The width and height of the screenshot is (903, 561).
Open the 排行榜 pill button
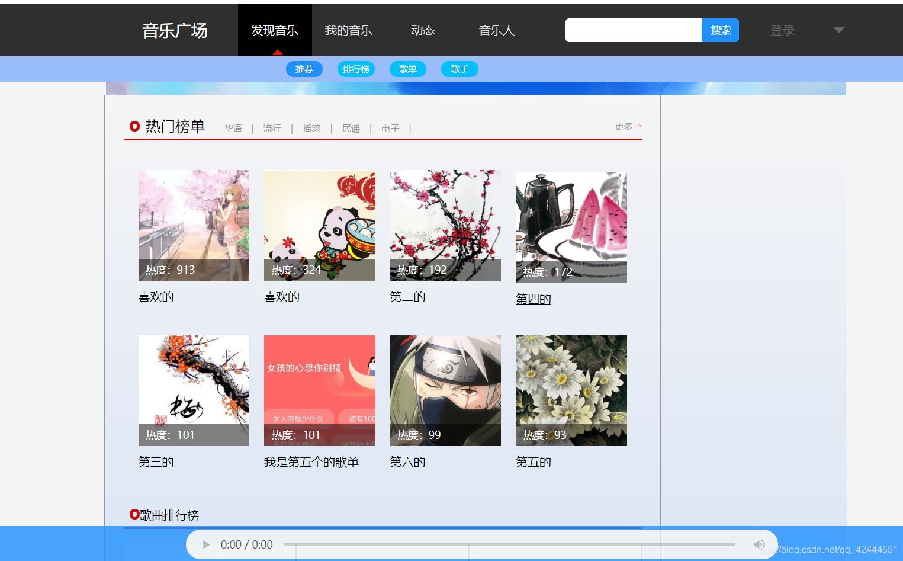point(356,69)
